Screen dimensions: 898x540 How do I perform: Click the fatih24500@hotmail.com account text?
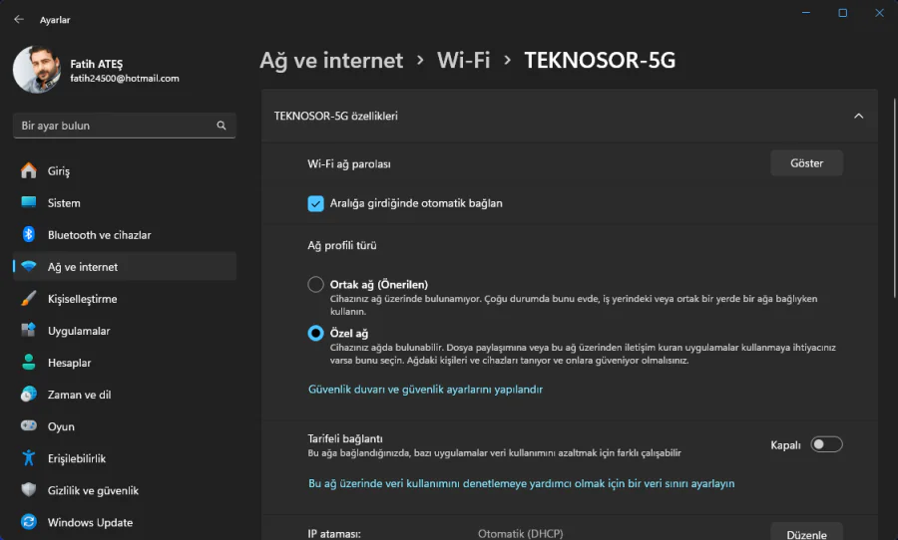coord(125,79)
